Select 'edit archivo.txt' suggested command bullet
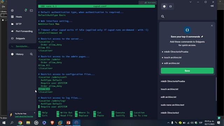 [172, 63]
